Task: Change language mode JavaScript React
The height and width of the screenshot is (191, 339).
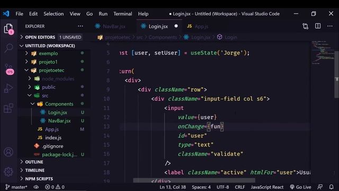Action: click(x=267, y=187)
